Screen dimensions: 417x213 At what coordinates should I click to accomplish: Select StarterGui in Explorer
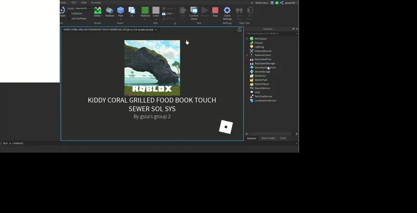pos(260,76)
